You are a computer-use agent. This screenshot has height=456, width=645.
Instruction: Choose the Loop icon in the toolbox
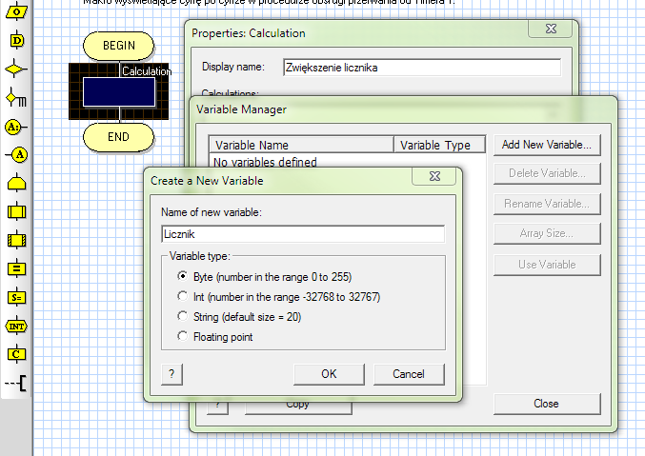[x=16, y=184]
